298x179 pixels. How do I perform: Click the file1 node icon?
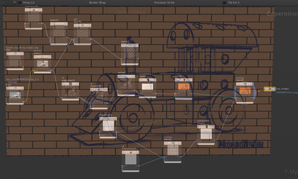15,54
